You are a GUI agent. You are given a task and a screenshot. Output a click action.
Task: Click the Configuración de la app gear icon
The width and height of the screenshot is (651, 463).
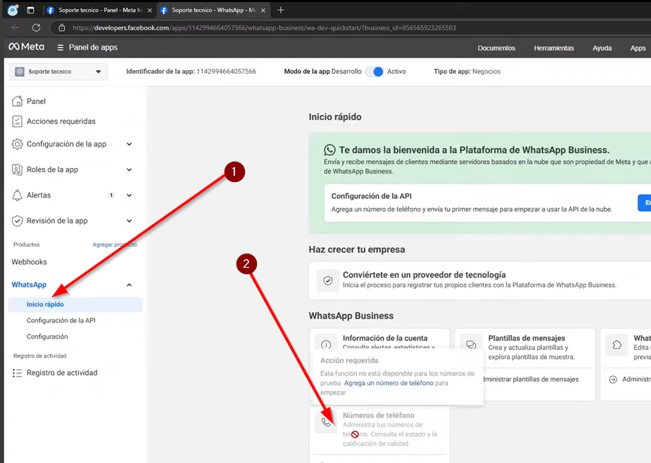pyautogui.click(x=17, y=144)
